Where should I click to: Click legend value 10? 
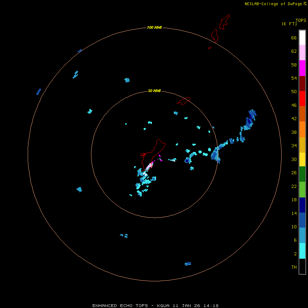click(x=294, y=227)
